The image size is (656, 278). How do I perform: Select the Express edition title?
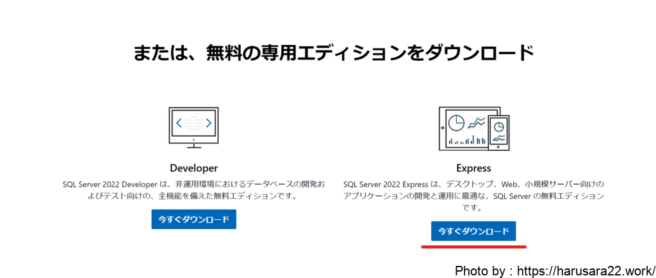[473, 168]
